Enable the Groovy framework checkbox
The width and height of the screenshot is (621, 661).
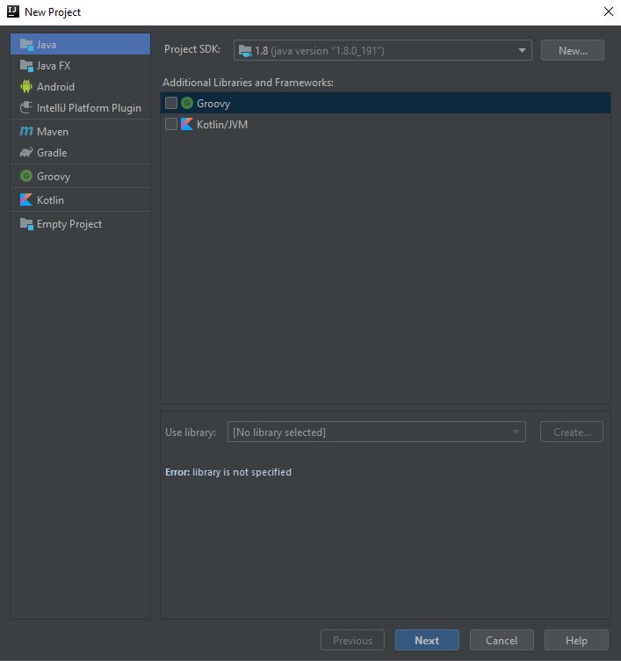[171, 104]
